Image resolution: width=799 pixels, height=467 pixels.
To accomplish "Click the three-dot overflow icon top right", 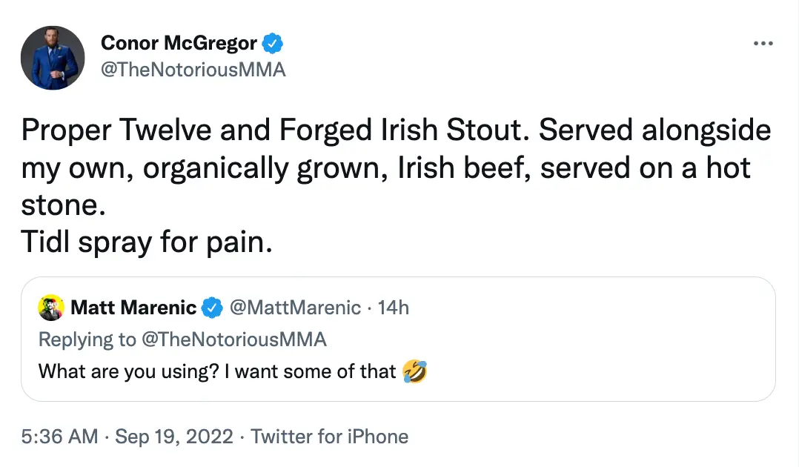I will pos(763,43).
